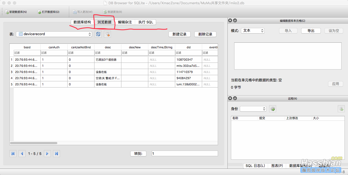
Task: Click the canUseNotBind column header
Action: tap(81, 47)
